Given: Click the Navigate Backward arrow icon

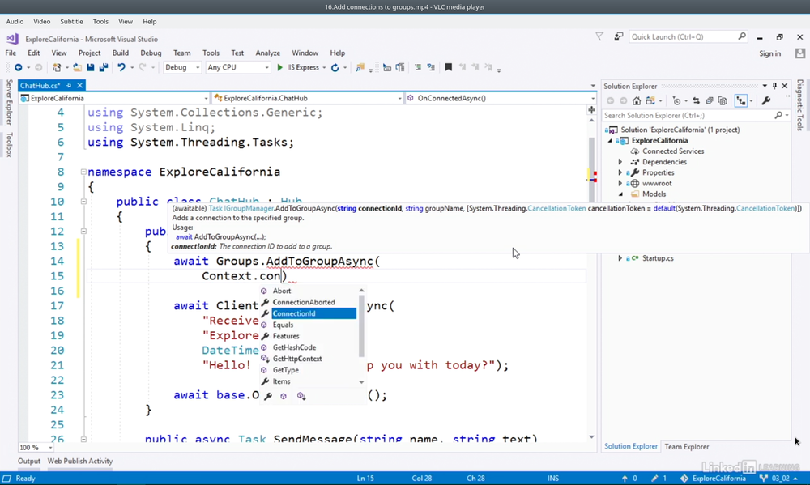Looking at the screenshot, I should coord(19,68).
